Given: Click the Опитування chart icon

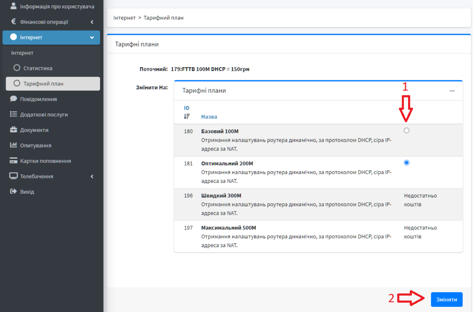Looking at the screenshot, I should click(13, 145).
